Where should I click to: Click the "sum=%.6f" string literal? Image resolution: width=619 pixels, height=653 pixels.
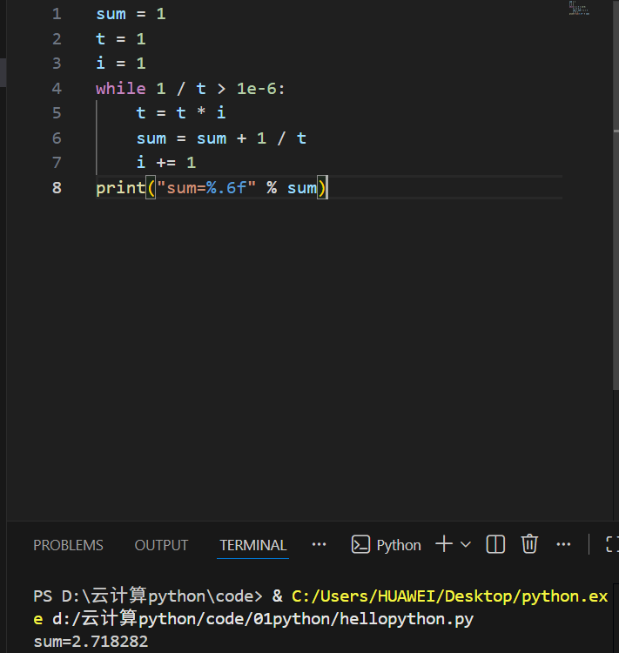coord(206,188)
